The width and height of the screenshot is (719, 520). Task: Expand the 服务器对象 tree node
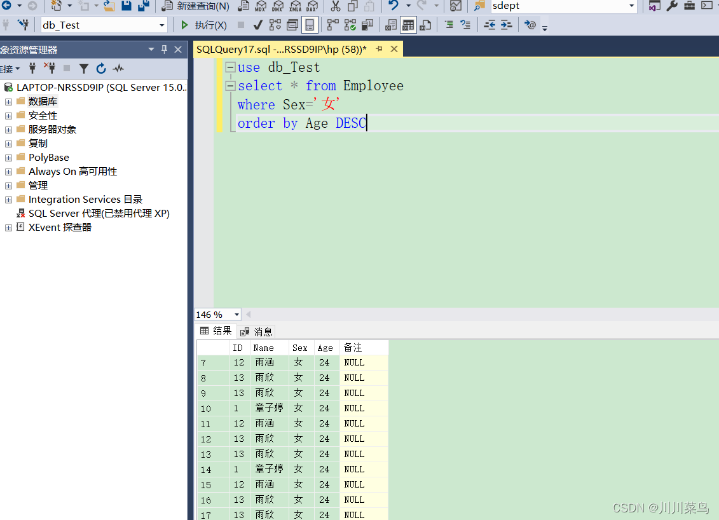click(8, 130)
